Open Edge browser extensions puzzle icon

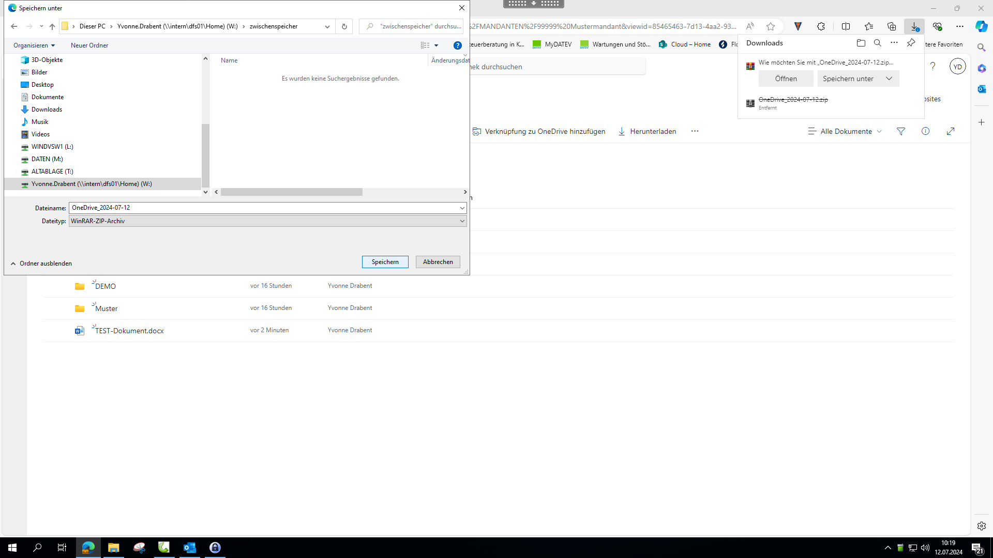point(821,26)
